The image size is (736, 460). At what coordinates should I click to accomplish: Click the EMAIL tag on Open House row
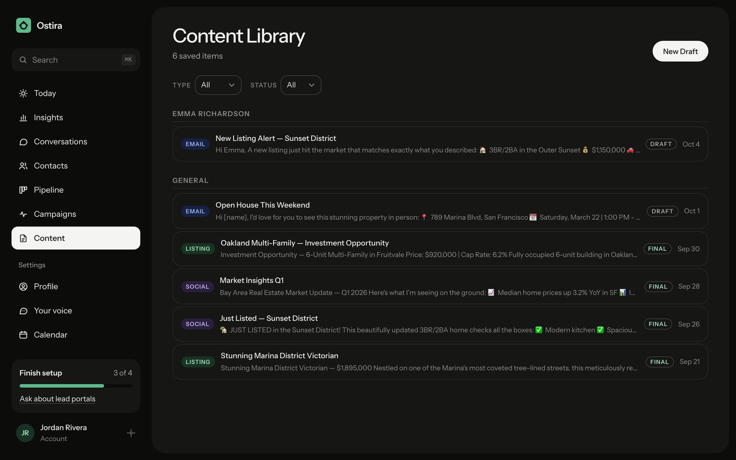tap(195, 211)
